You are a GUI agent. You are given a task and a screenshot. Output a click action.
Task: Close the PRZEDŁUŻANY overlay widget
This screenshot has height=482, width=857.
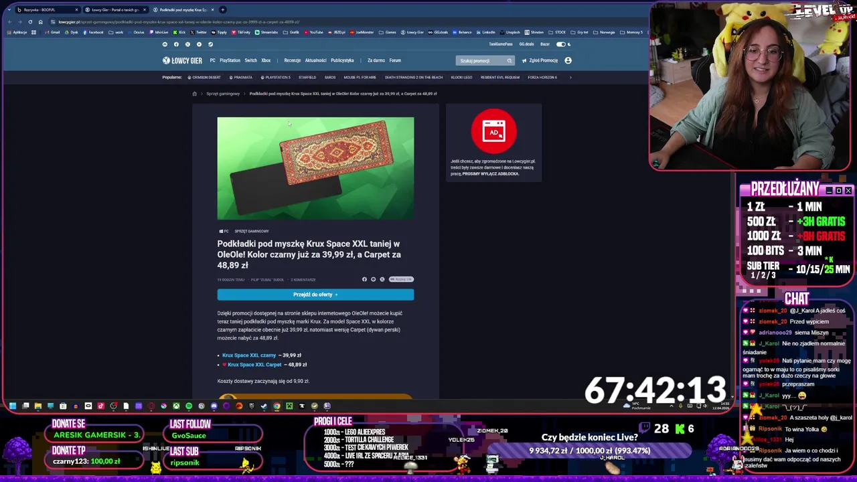click(x=848, y=191)
